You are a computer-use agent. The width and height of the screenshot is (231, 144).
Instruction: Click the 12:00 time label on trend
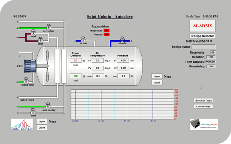(75, 121)
